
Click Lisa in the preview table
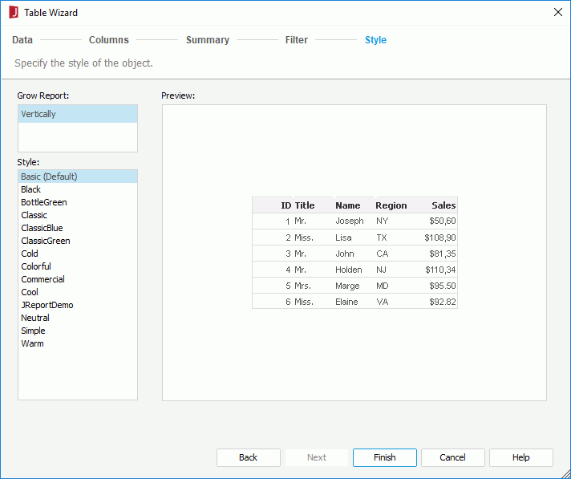(x=343, y=237)
